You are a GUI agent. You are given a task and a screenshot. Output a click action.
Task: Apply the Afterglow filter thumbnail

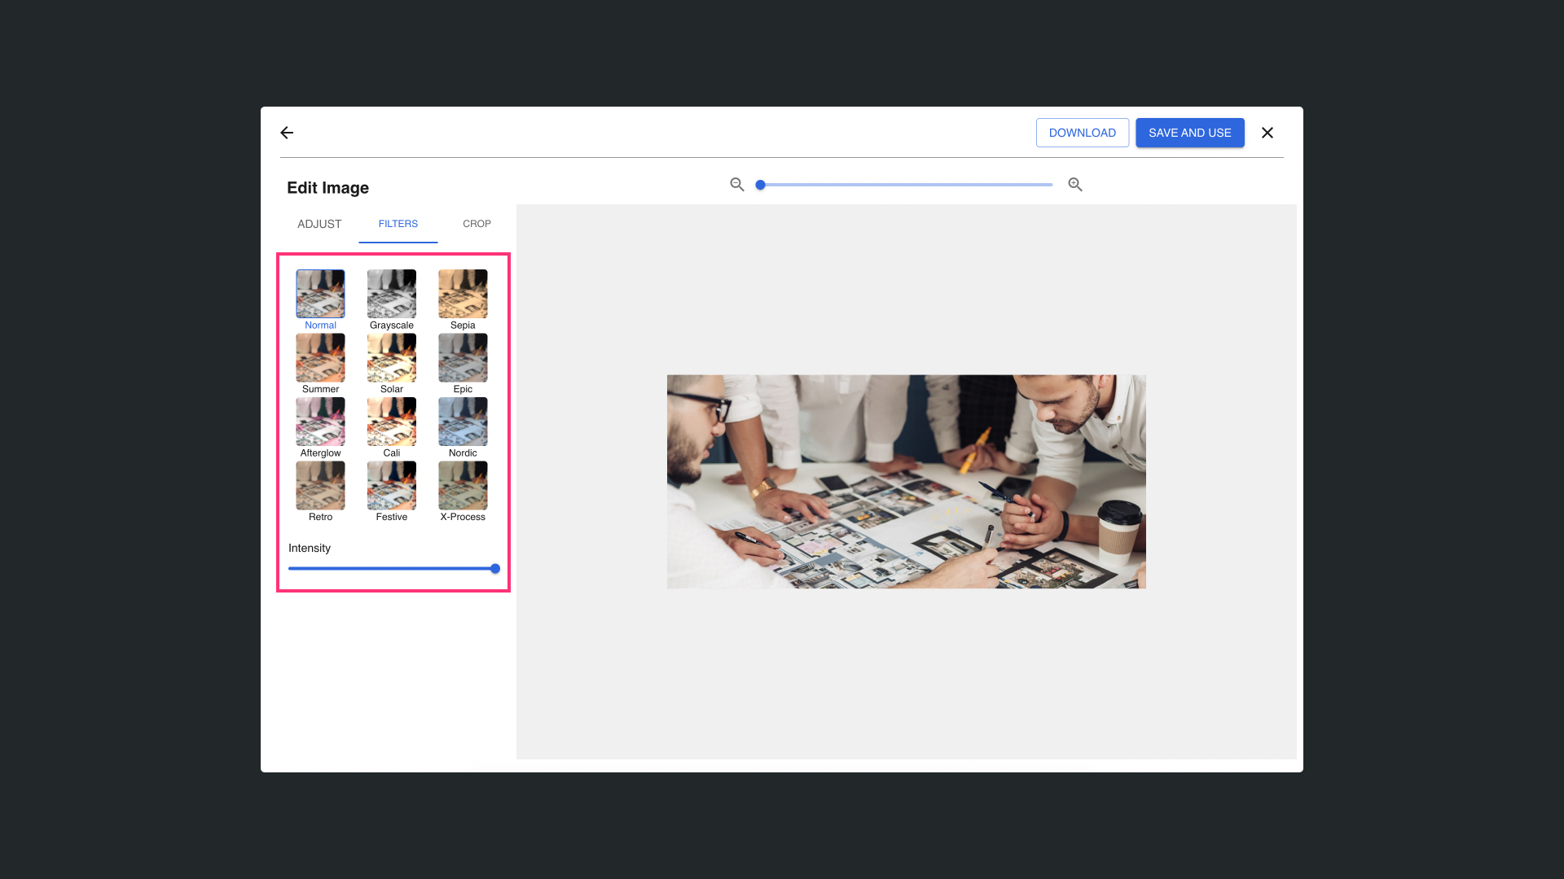(x=320, y=422)
